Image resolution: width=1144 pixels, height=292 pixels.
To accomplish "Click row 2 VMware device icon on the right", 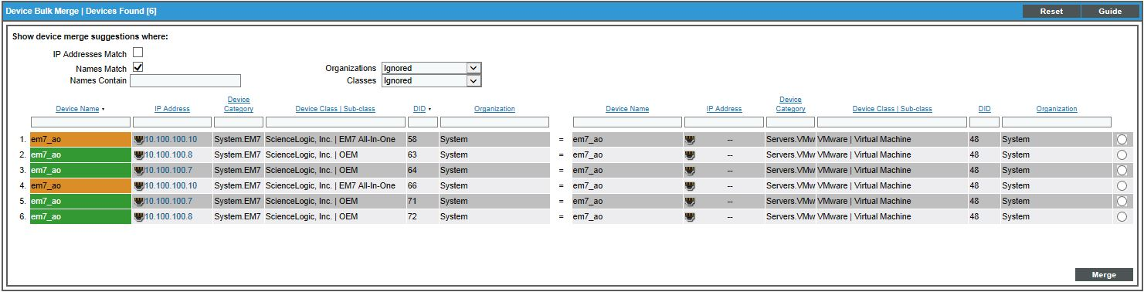I will click(690, 155).
